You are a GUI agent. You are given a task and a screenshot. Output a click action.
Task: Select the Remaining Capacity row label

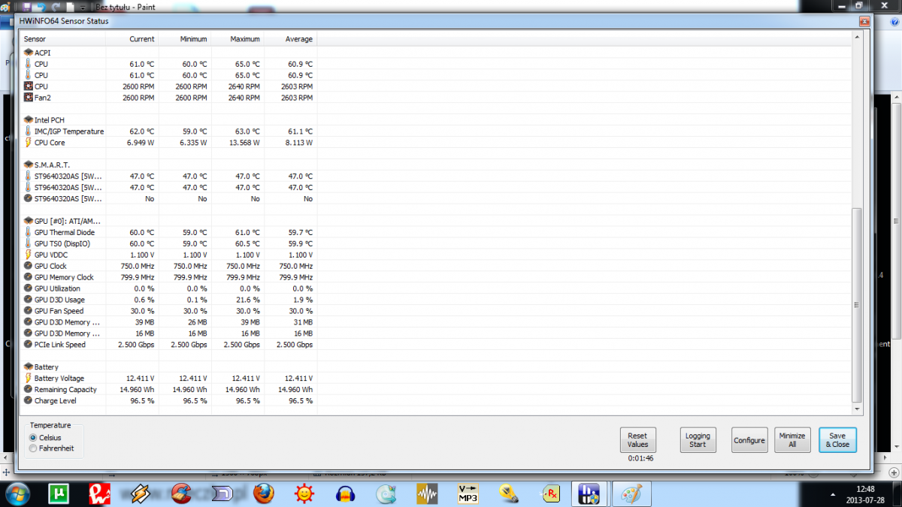65,390
